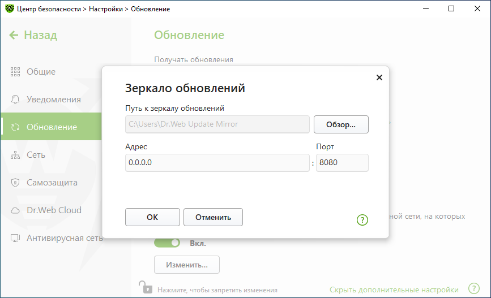The image size is (491, 298).
Task: Click the Обзор... browse button
Action: [x=341, y=124]
